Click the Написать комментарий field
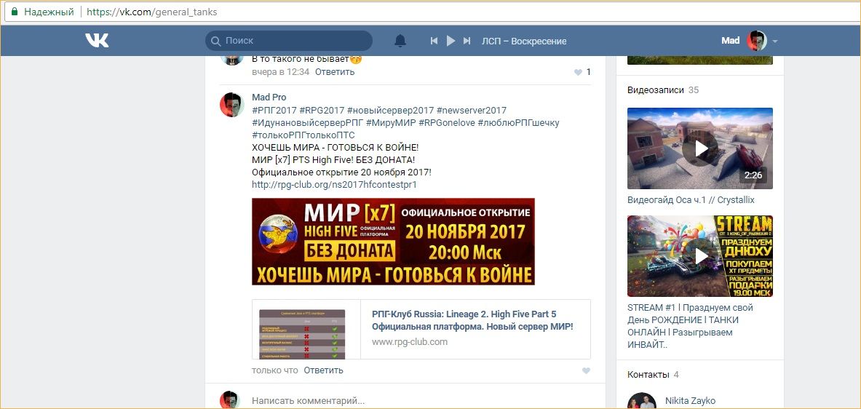Image resolution: width=861 pixels, height=409 pixels. coord(420,401)
